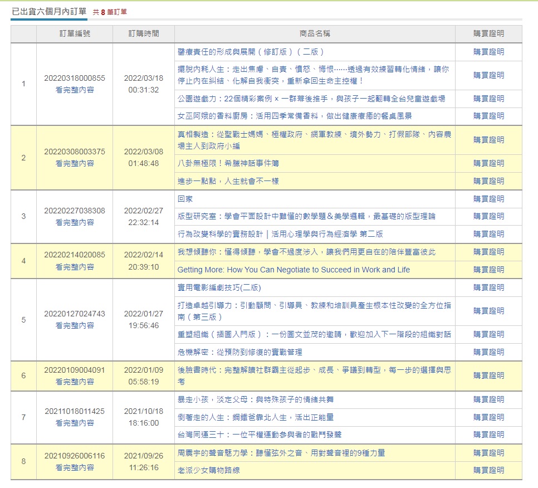
Task: Open book 我想傾聽你
Action: pos(306,252)
